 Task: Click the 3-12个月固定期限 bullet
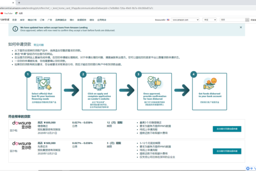(150, 143)
